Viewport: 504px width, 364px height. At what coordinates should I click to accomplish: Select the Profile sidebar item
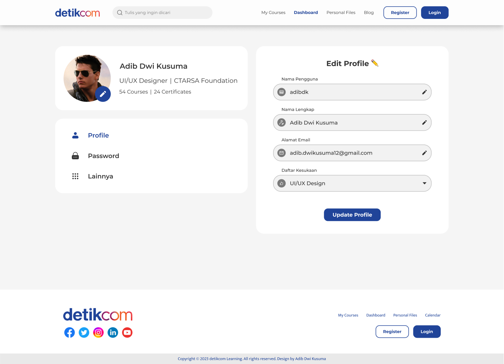tap(98, 135)
